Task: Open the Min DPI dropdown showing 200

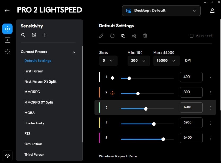Action: (138, 61)
